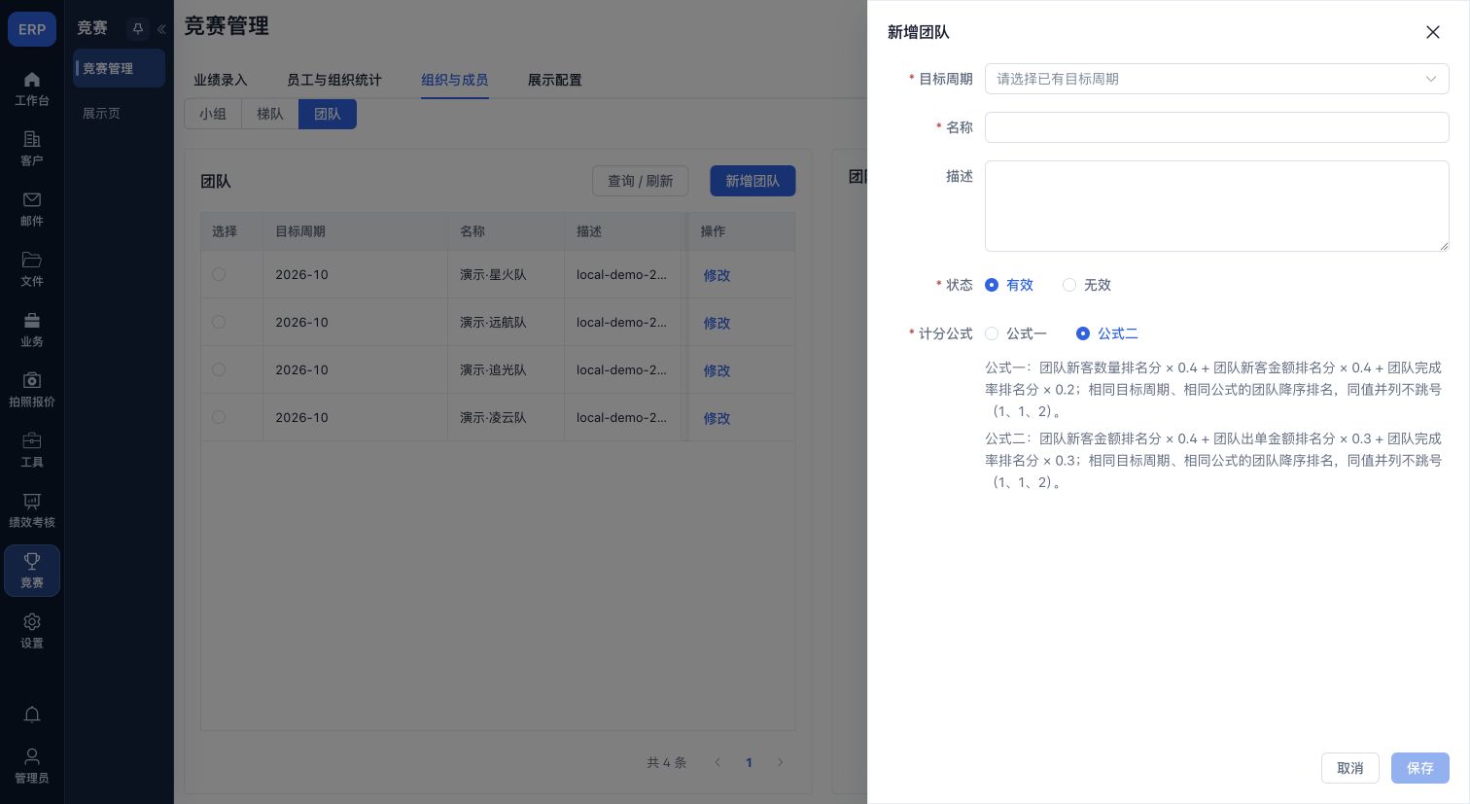This screenshot has height=804, width=1470.
Task: Open the 绩效考核 performance sidebar icon
Action: click(32, 510)
